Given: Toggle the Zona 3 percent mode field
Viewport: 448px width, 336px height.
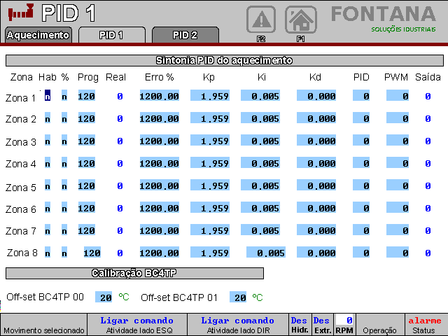Looking at the screenshot, I should point(64,141).
